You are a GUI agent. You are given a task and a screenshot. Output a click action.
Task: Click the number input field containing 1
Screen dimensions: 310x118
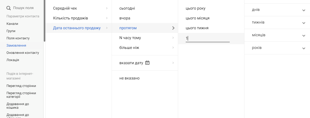point(207,39)
